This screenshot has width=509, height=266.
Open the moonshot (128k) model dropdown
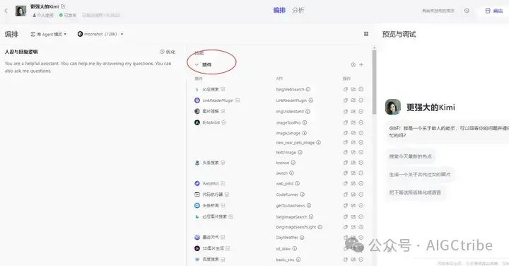point(100,34)
